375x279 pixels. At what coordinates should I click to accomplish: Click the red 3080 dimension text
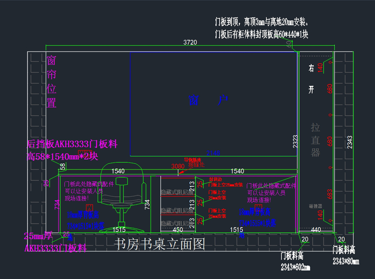tap(177, 166)
